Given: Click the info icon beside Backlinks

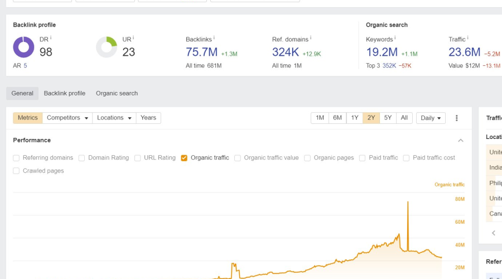Looking at the screenshot, I should [x=214, y=39].
